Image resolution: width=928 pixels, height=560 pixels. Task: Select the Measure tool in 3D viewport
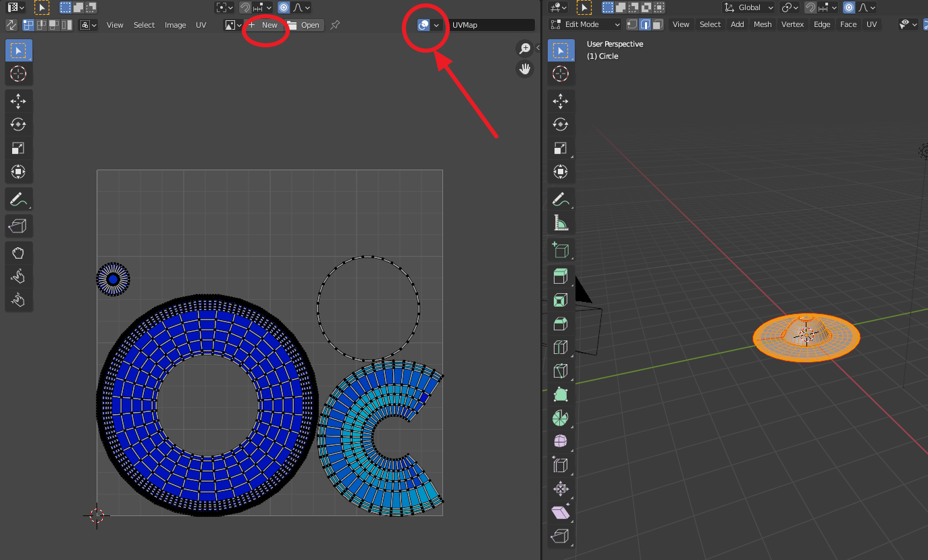coord(561,223)
